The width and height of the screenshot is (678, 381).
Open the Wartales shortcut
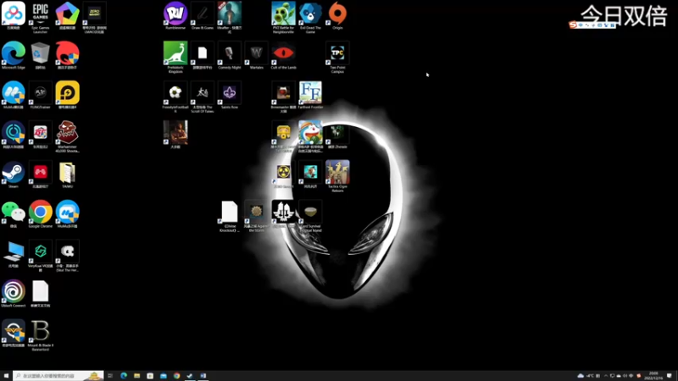(257, 55)
